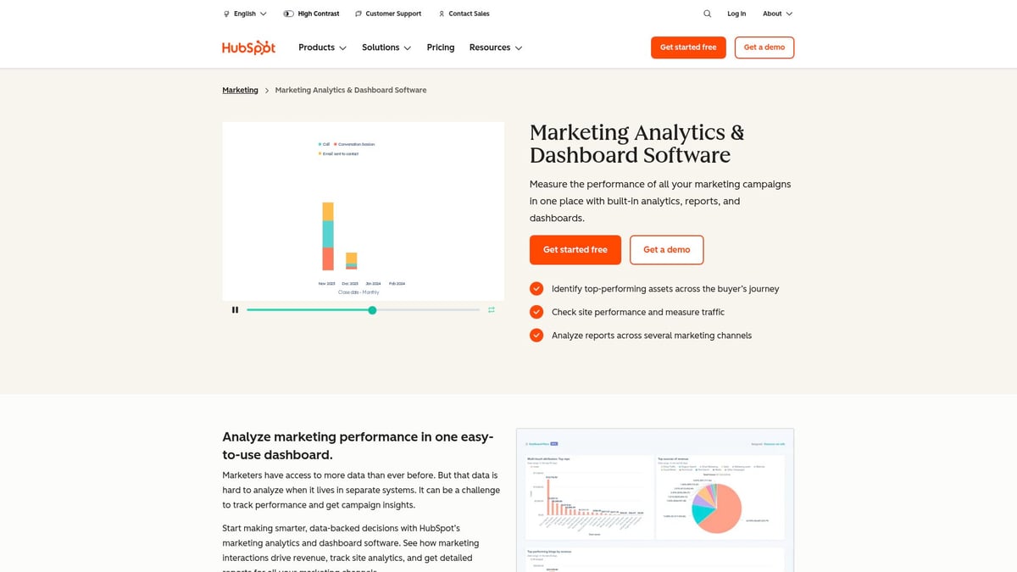The width and height of the screenshot is (1017, 572).
Task: Click the hero 'Get started free' button
Action: click(x=575, y=250)
